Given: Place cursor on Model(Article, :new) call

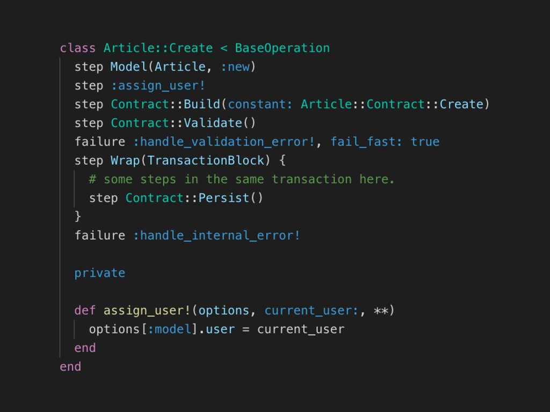Looking at the screenshot, I should click(183, 67).
